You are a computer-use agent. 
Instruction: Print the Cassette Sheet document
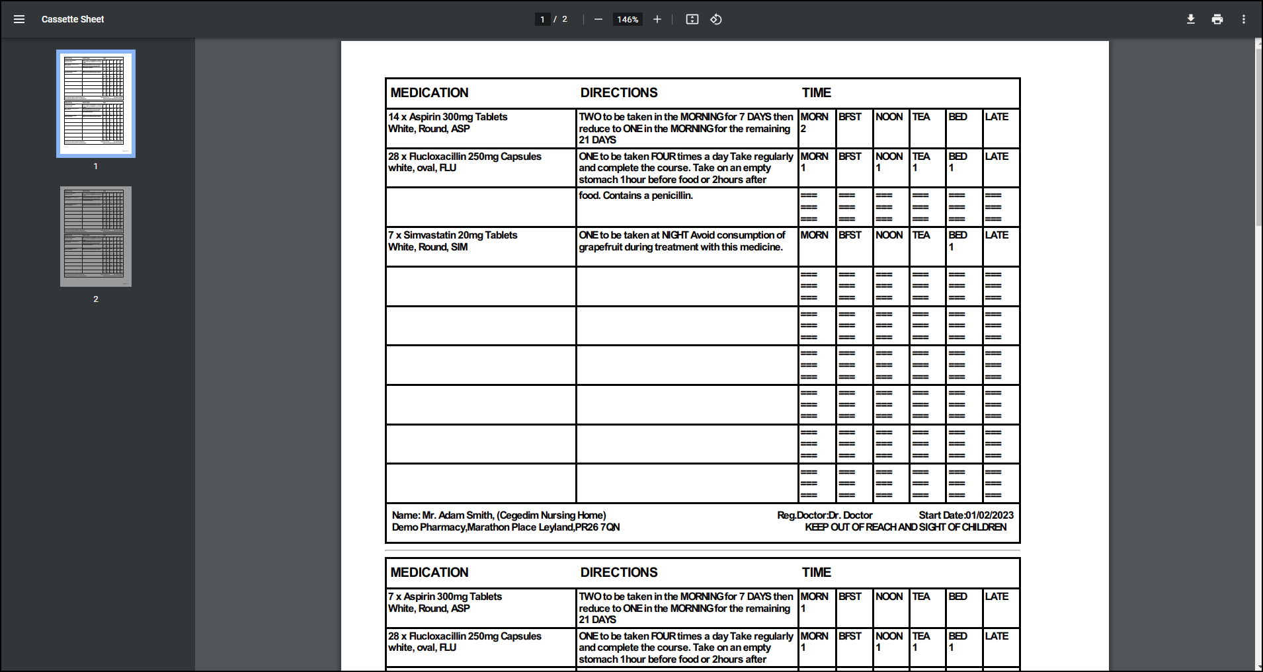[x=1217, y=19]
